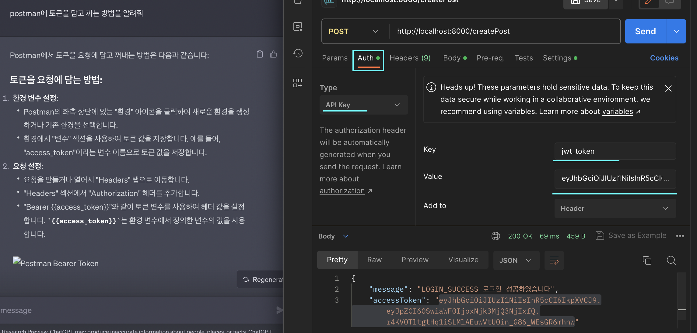Image resolution: width=697 pixels, height=333 pixels.
Task: Open the Add to Header dropdown
Action: [615, 209]
